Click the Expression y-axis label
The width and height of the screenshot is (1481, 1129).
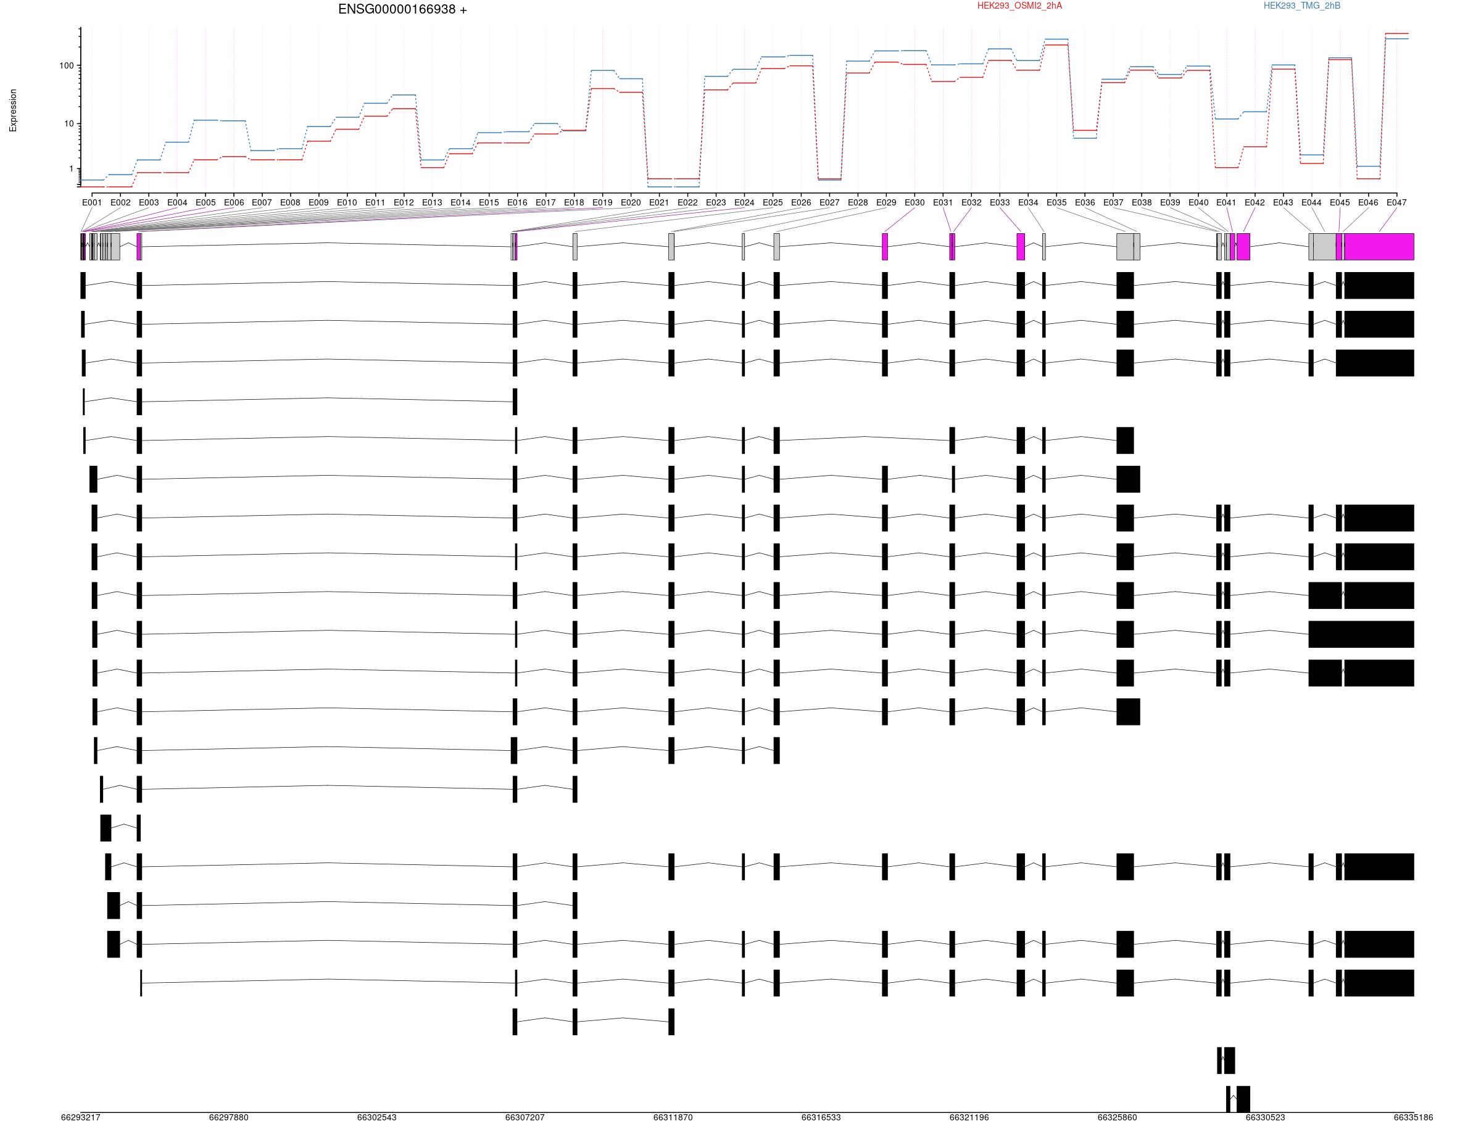click(14, 110)
